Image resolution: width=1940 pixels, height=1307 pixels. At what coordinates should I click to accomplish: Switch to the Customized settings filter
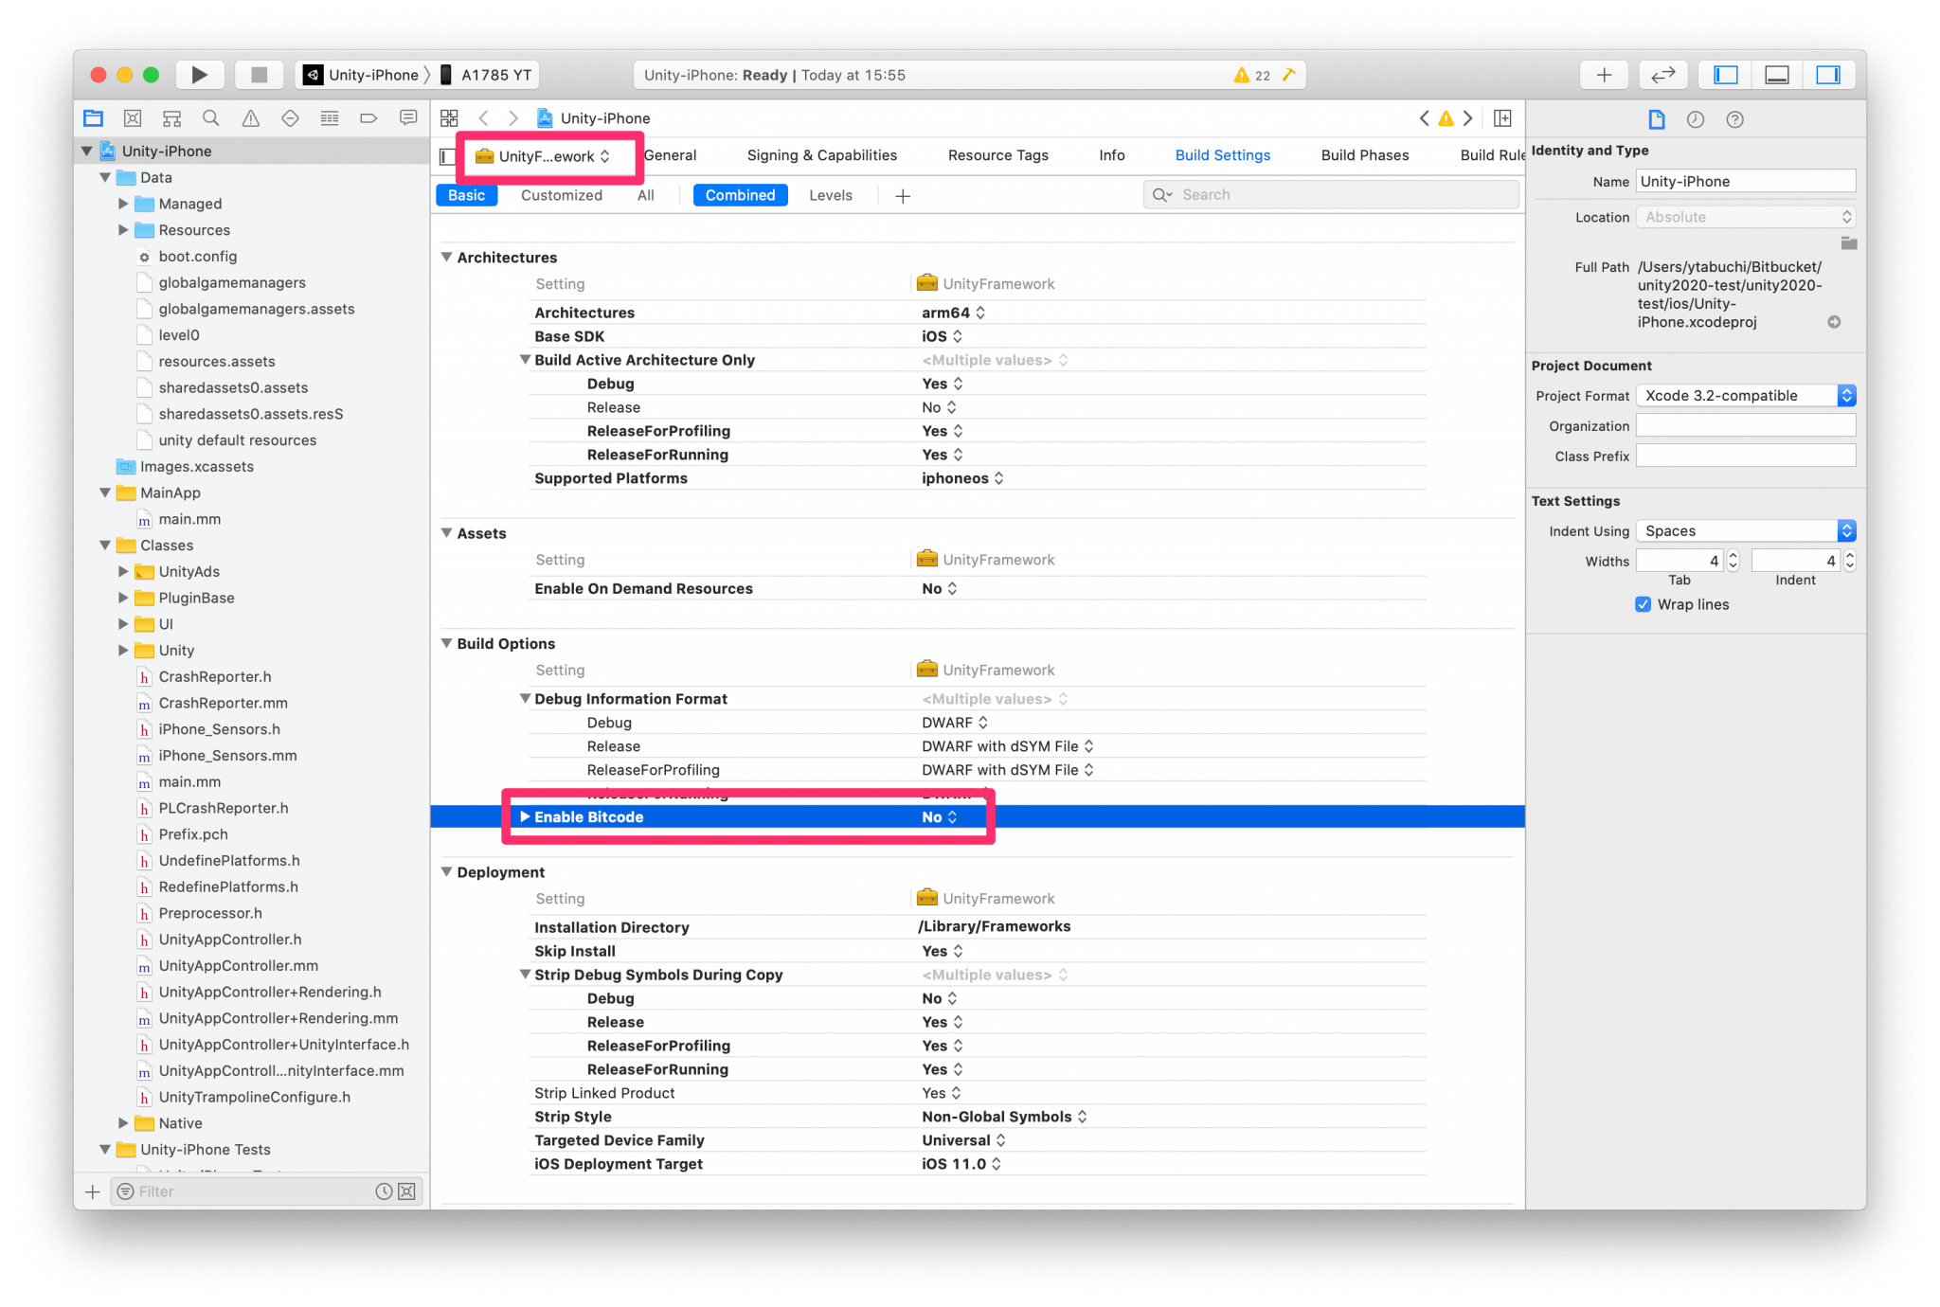tap(561, 195)
